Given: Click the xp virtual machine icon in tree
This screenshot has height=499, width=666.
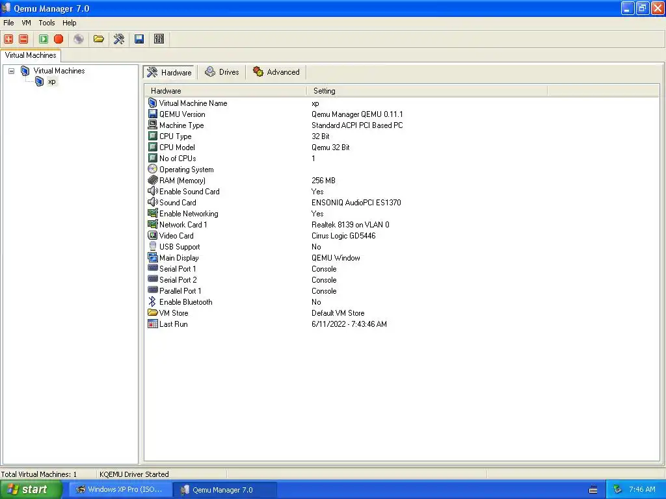Looking at the screenshot, I should tap(40, 81).
